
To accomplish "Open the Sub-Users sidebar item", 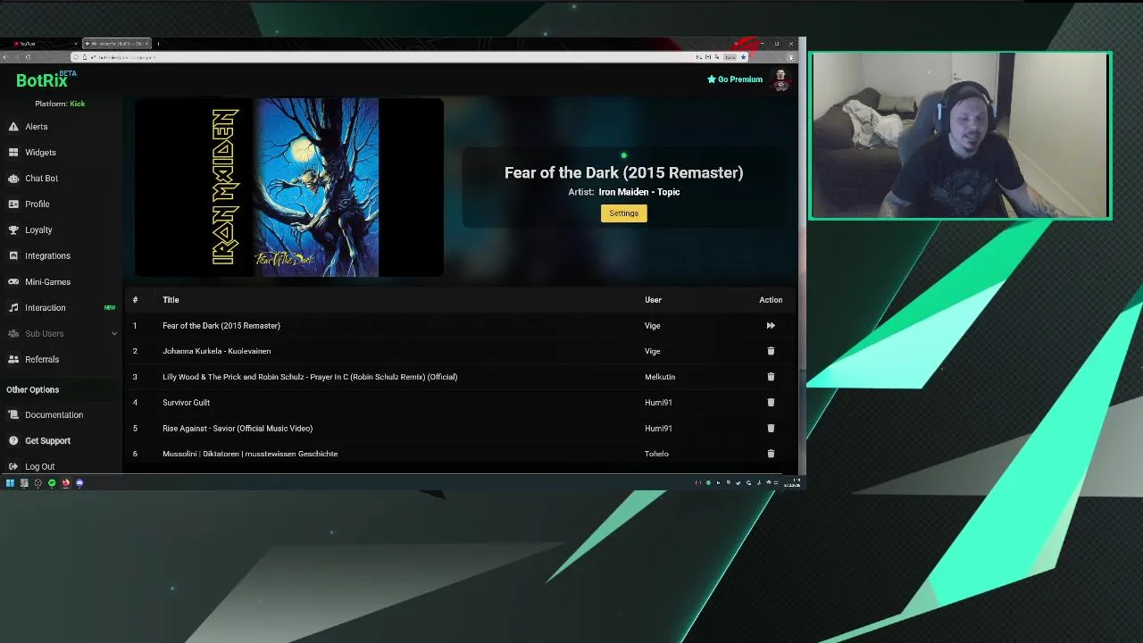I will click(x=61, y=334).
